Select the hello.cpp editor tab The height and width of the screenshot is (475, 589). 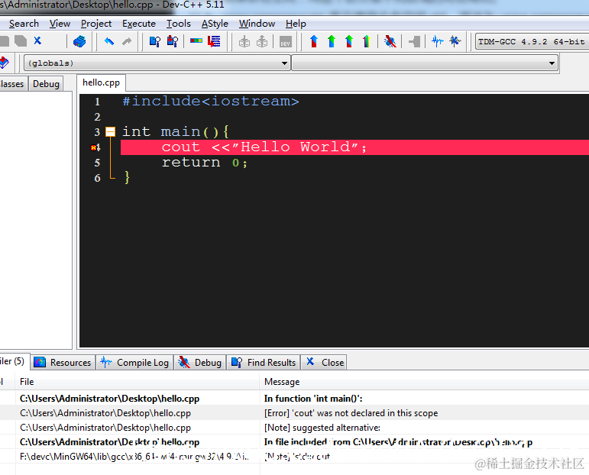[101, 82]
